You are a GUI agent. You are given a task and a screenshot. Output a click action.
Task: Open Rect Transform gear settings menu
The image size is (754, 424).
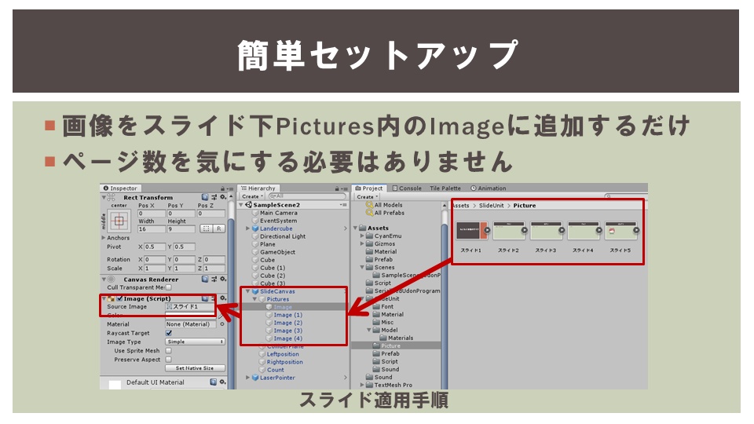[223, 197]
